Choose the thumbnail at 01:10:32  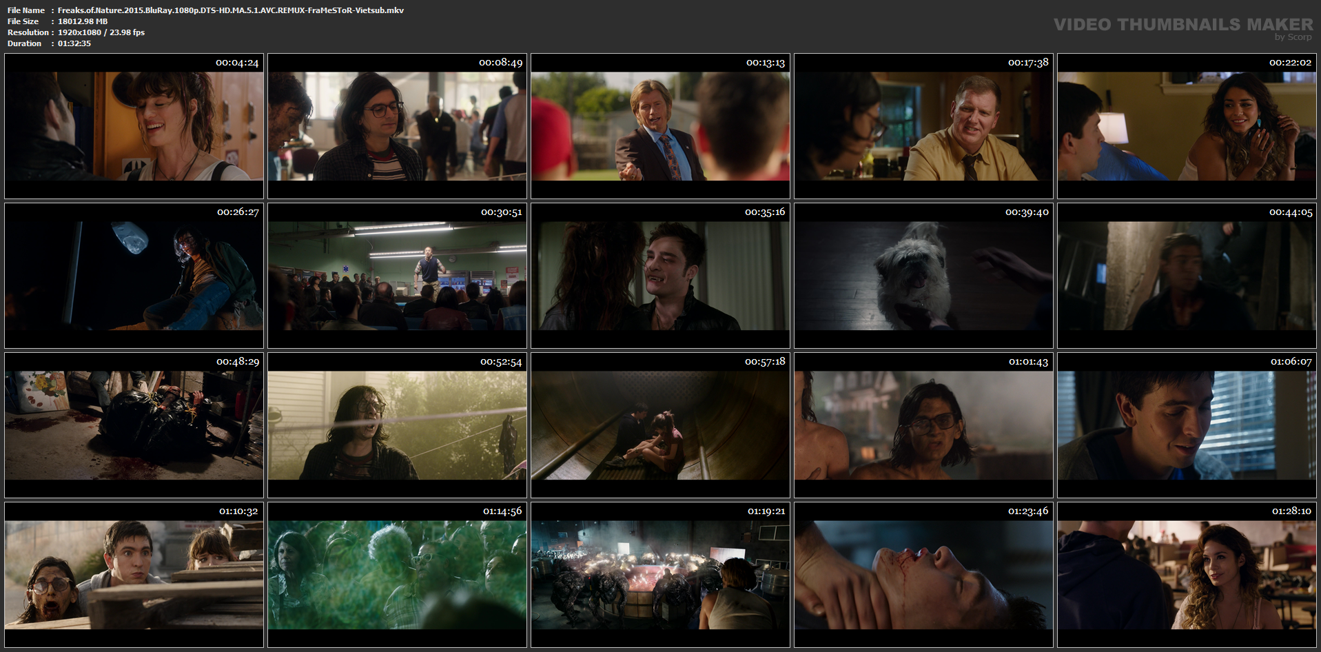pyautogui.click(x=134, y=575)
